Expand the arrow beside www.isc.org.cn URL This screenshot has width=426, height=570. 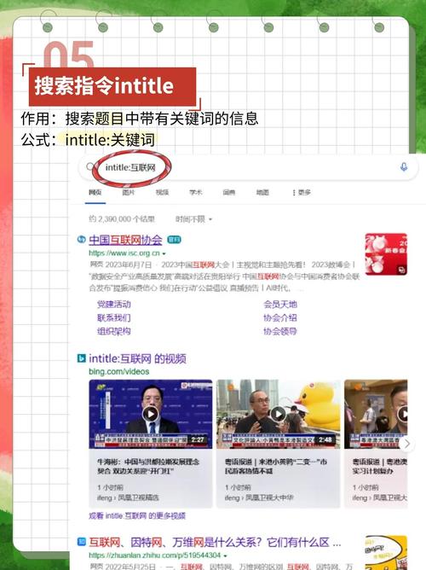tap(164, 253)
